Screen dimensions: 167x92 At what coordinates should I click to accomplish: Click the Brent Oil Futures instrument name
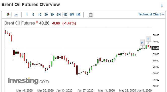click(x=20, y=23)
